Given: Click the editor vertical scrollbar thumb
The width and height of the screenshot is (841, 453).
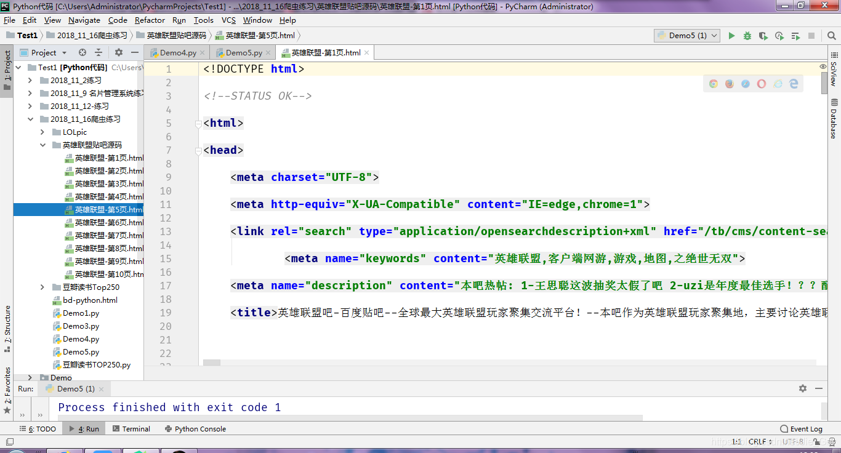Looking at the screenshot, I should click(x=824, y=83).
